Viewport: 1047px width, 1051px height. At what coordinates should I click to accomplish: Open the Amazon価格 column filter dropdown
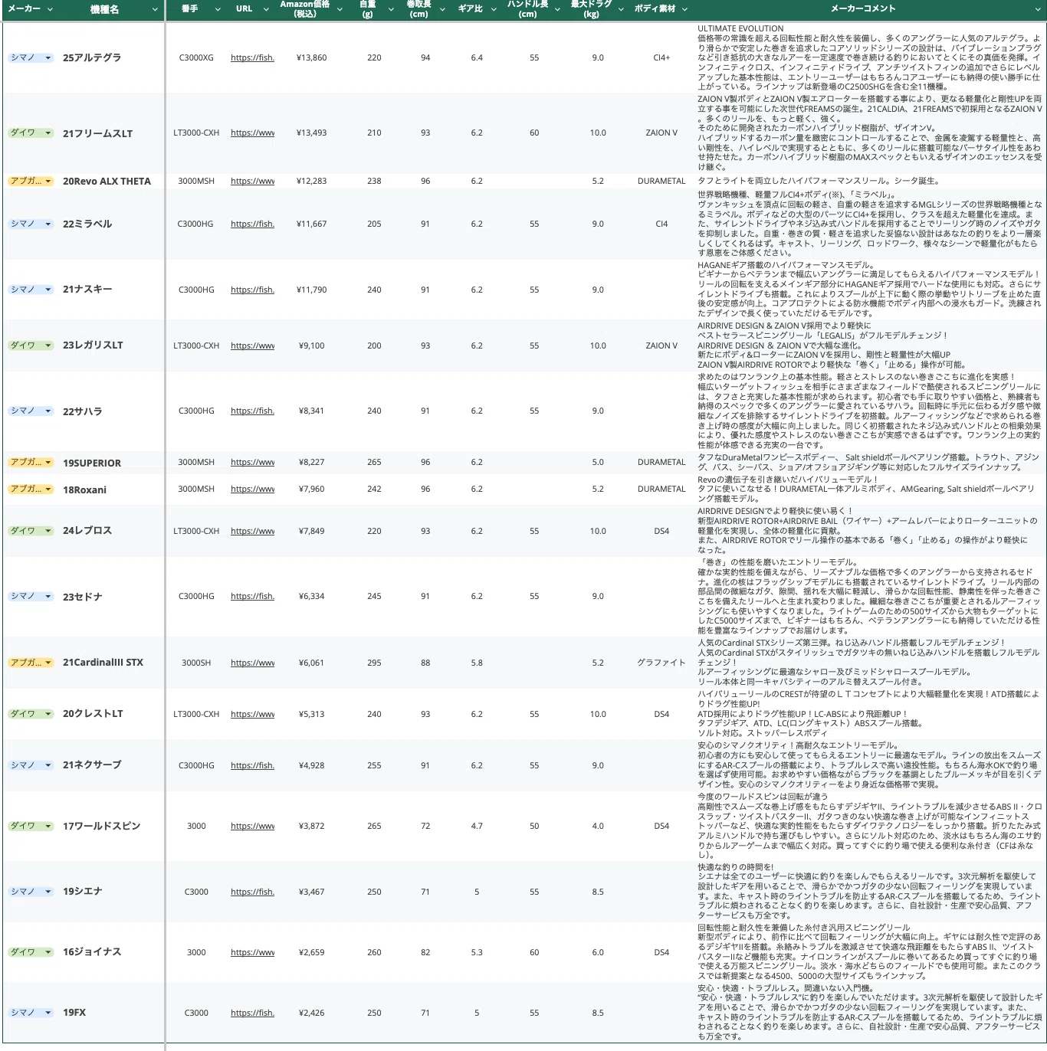click(x=340, y=9)
